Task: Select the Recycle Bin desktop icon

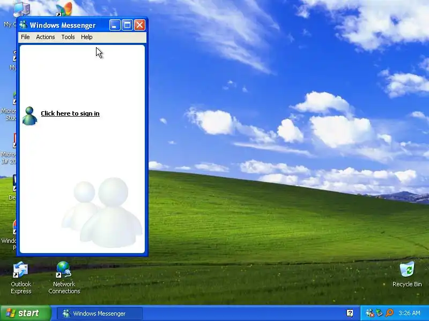Action: (407, 274)
